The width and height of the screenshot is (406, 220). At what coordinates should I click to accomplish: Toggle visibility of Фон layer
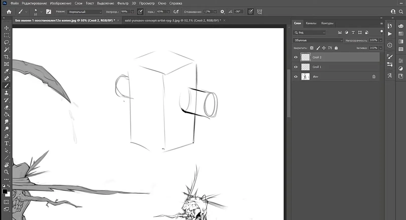[296, 76]
